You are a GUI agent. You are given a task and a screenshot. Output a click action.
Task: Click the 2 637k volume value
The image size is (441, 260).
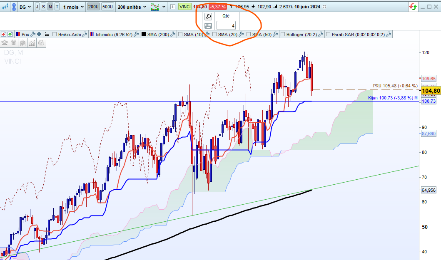pyautogui.click(x=286, y=7)
